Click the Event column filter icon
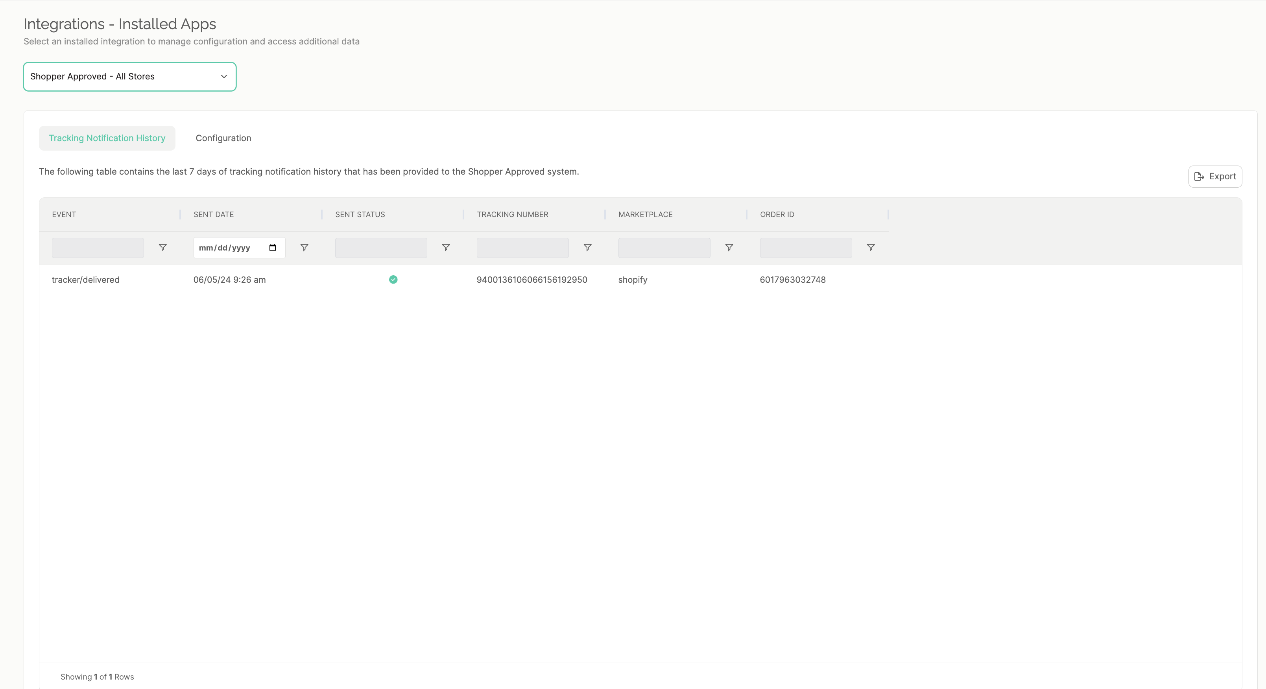This screenshot has width=1266, height=689. [x=162, y=248]
